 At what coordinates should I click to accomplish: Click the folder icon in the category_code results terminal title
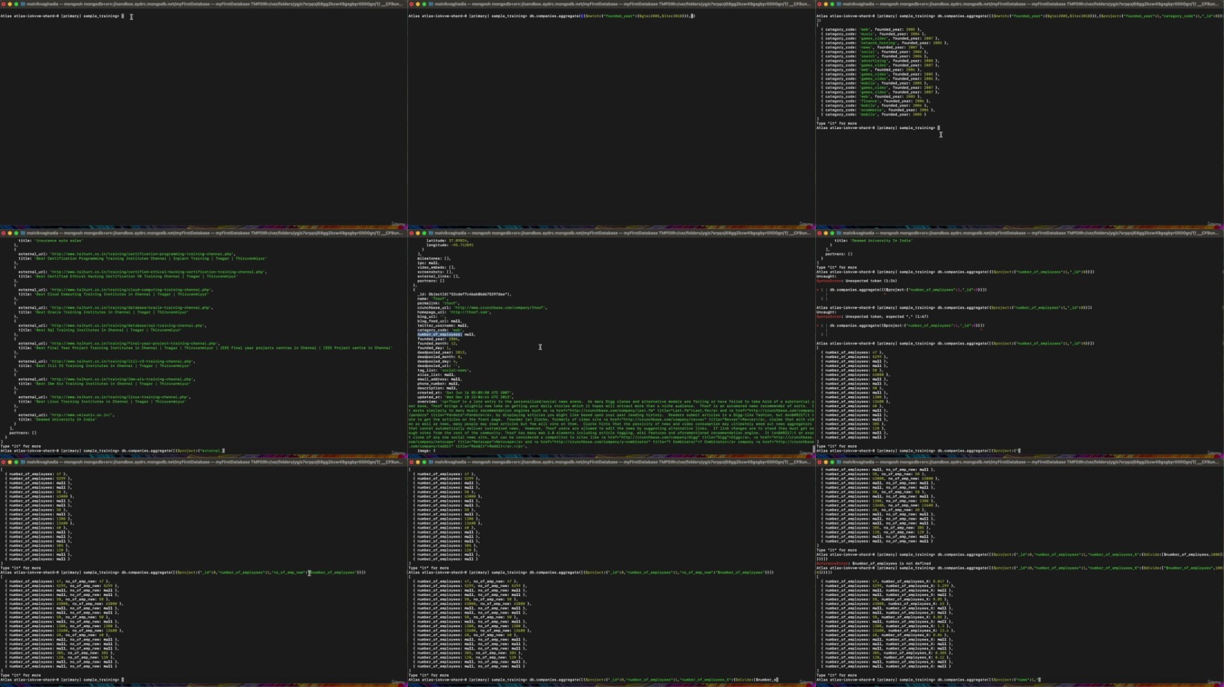[x=838, y=4]
